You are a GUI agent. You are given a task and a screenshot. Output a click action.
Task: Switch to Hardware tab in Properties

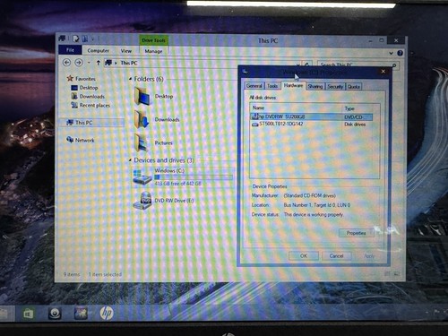pos(293,85)
